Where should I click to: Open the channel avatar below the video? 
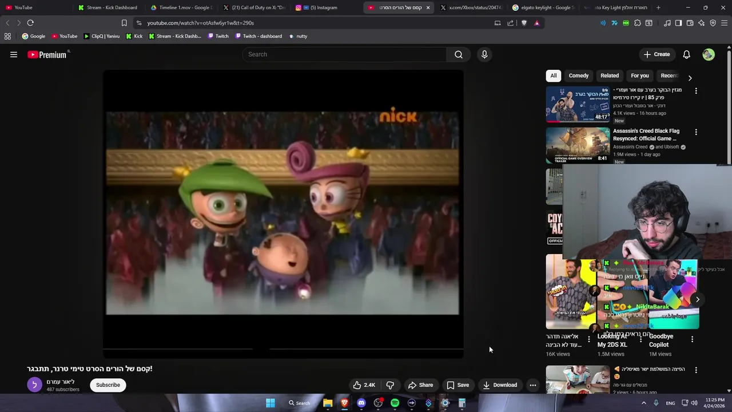tap(34, 385)
